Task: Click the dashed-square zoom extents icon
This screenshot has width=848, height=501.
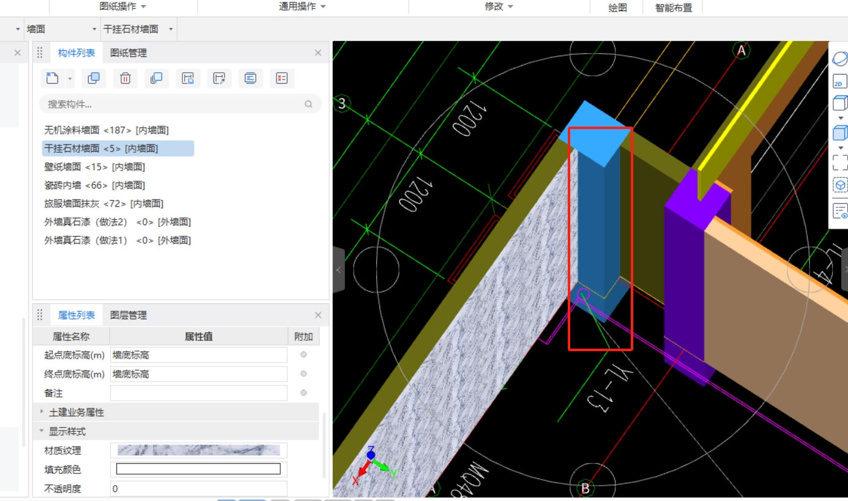Action: click(840, 162)
